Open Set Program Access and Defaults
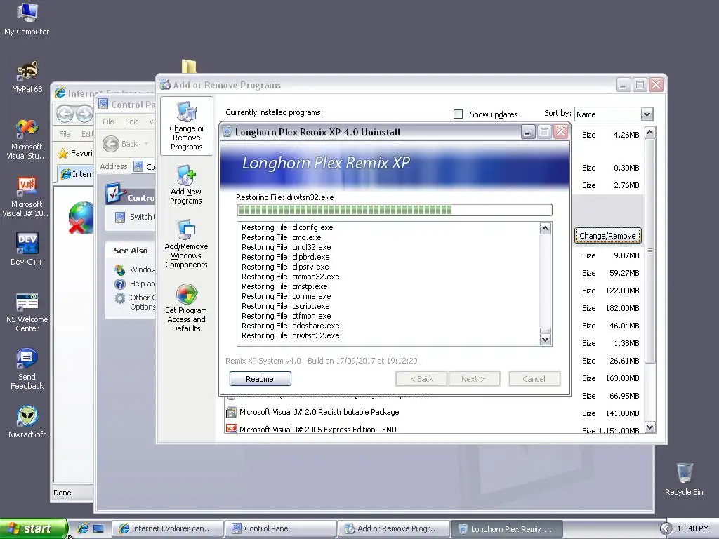This screenshot has height=539, width=719. (x=186, y=307)
